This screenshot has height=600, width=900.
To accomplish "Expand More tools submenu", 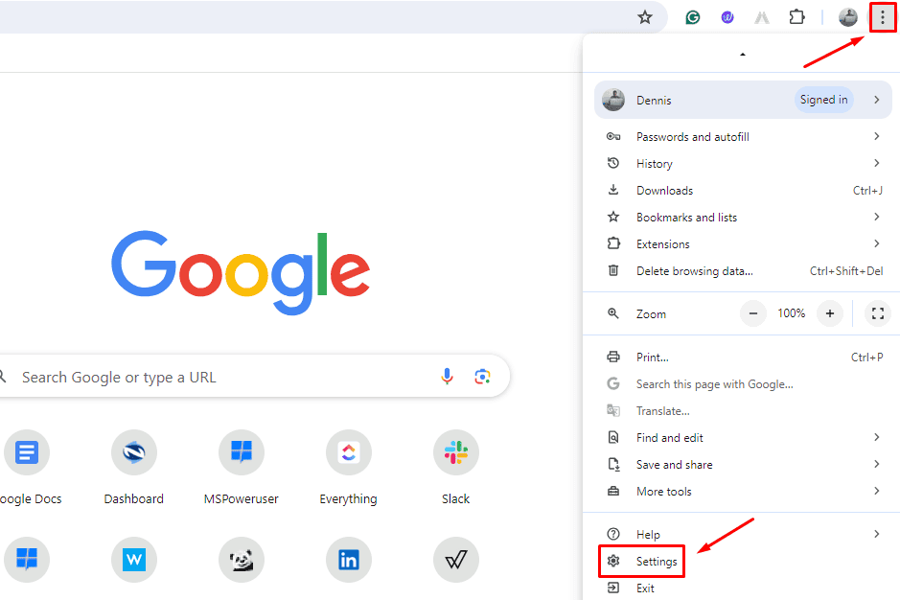I will pyautogui.click(x=743, y=492).
